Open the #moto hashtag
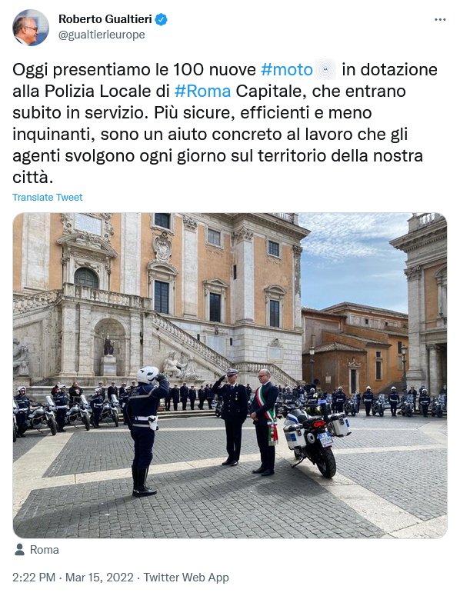460x596 pixels. pyautogui.click(x=287, y=69)
